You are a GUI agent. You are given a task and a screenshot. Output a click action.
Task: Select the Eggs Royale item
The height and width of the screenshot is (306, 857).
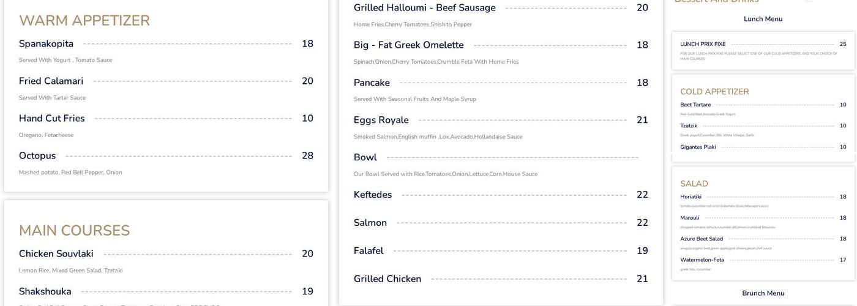(381, 120)
